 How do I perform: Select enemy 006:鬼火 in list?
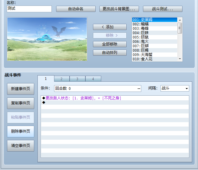click(x=155, y=42)
